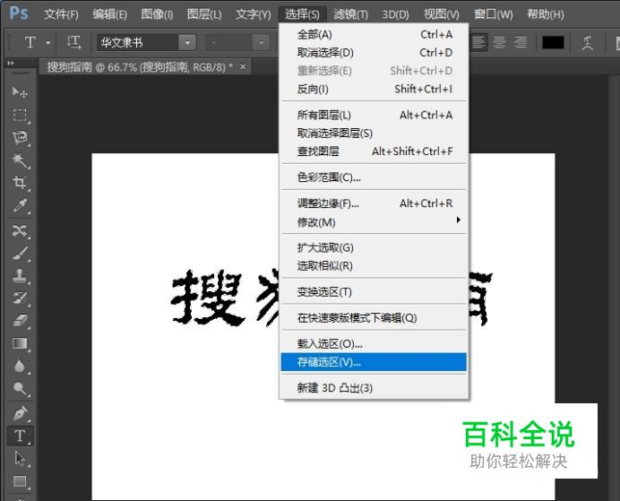Open the 图层(L) menu
The width and height of the screenshot is (620, 501).
coord(204,14)
